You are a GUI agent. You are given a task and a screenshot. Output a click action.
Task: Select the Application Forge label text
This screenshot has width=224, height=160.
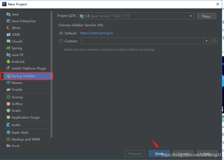[25, 117]
